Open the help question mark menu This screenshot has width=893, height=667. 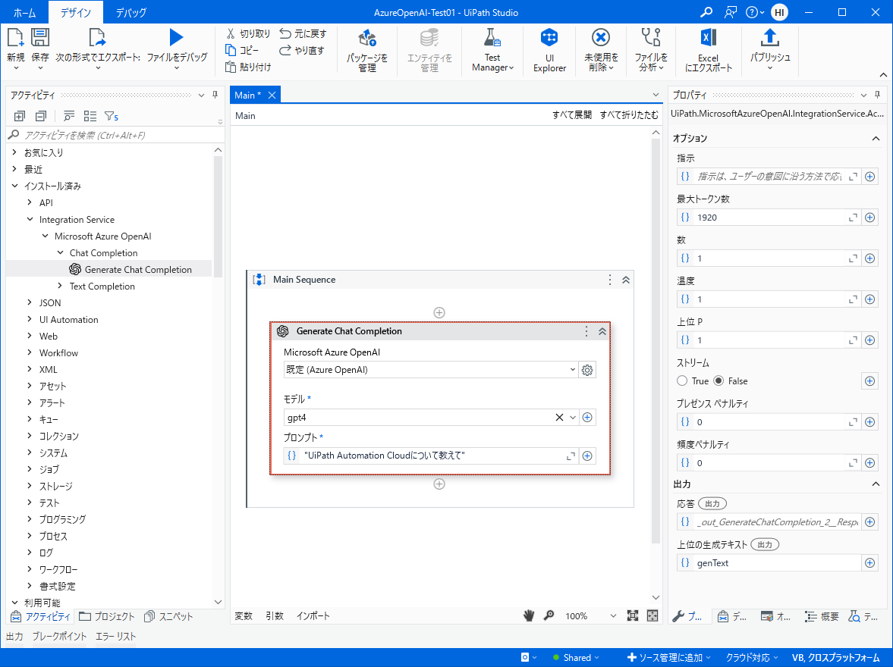[755, 12]
